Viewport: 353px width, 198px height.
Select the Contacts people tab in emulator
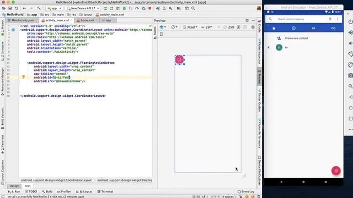pyautogui.click(x=313, y=28)
